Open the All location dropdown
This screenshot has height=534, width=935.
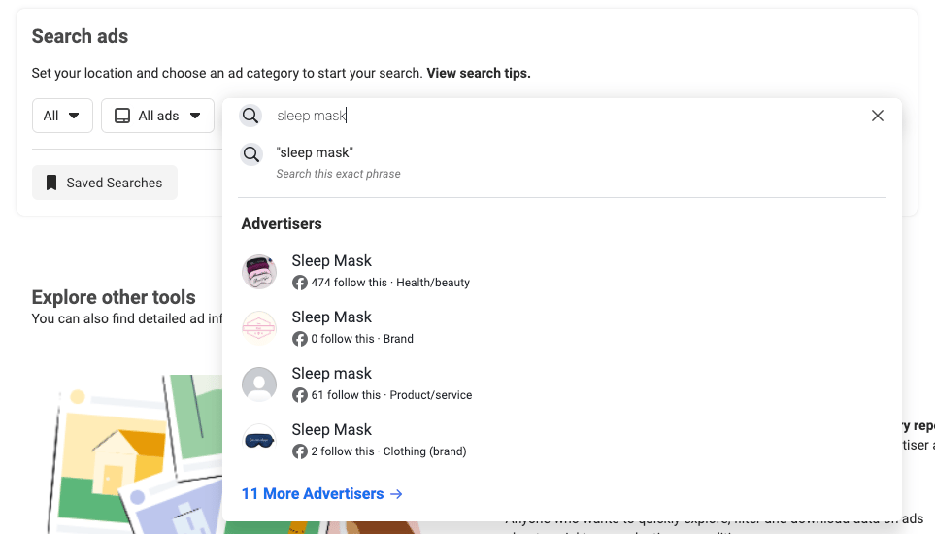click(62, 116)
